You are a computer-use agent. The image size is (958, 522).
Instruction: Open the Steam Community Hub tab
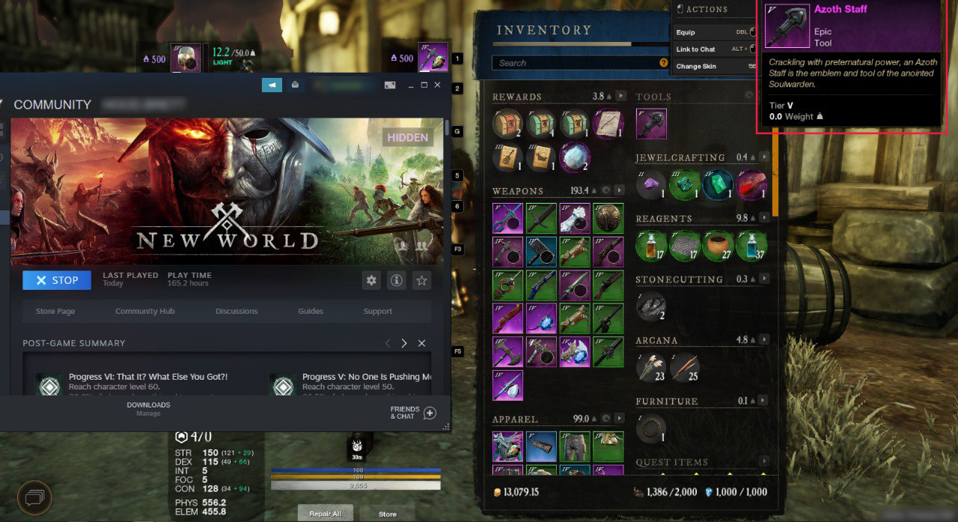(x=145, y=312)
